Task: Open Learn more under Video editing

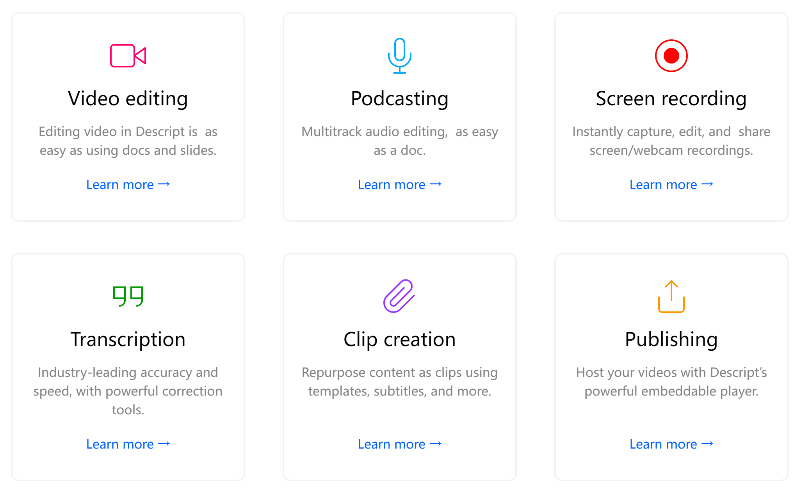Action: click(128, 184)
